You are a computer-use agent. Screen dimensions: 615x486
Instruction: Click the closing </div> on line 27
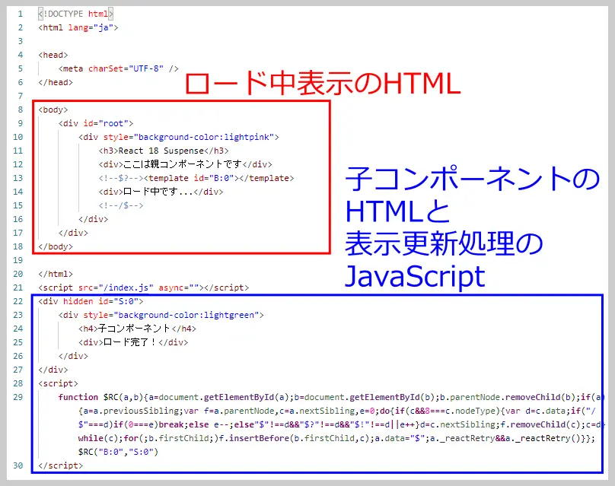click(53, 370)
